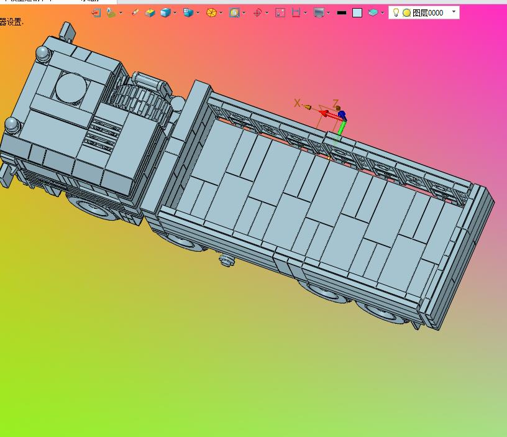Image resolution: width=507 pixels, height=437 pixels.
Task: Open the section bracket dropdown arrow
Action: [305, 13]
